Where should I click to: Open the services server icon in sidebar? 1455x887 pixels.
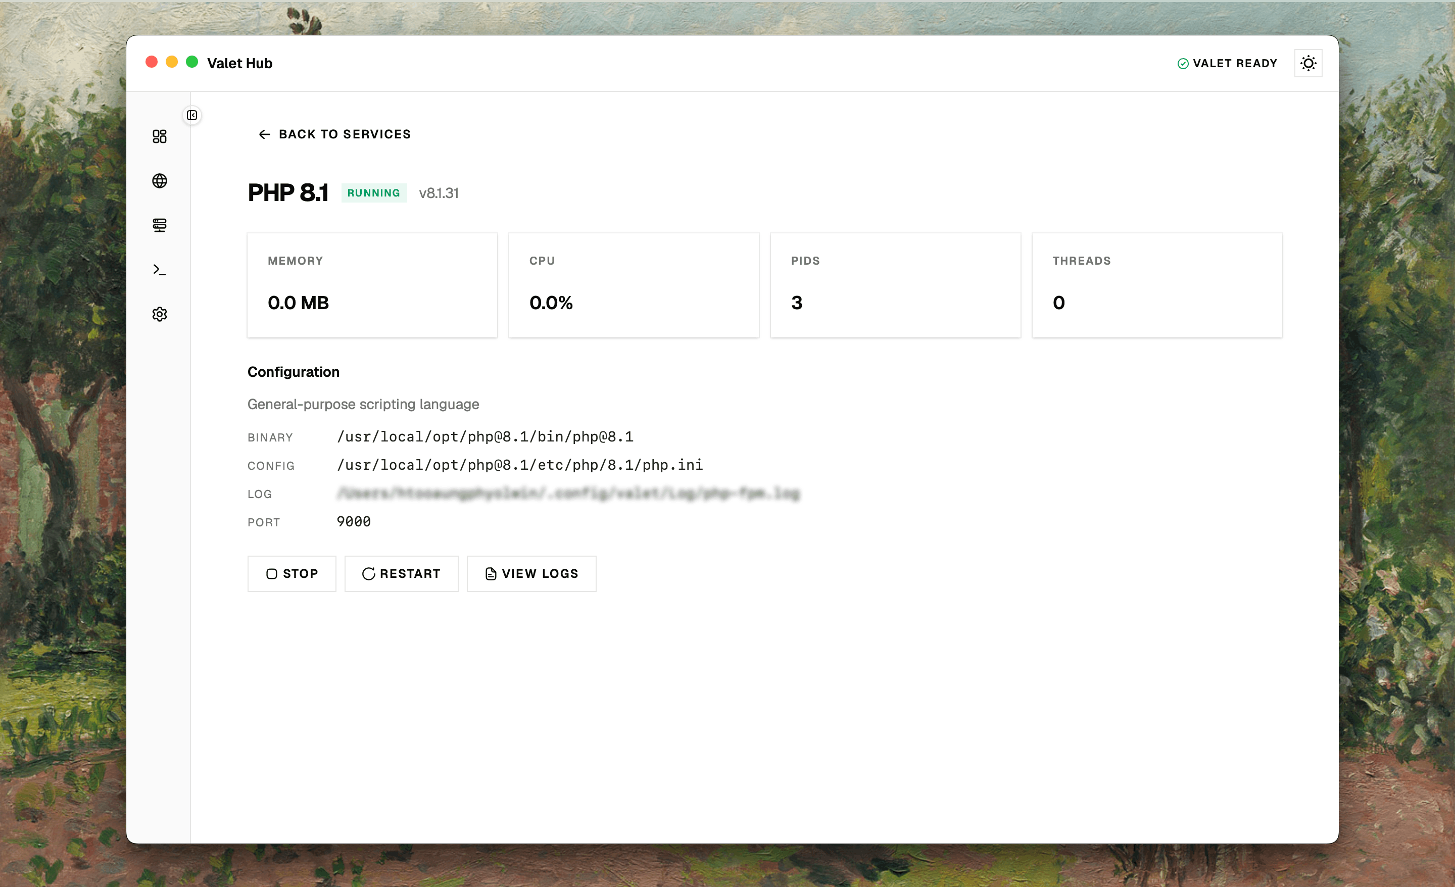[x=160, y=225]
